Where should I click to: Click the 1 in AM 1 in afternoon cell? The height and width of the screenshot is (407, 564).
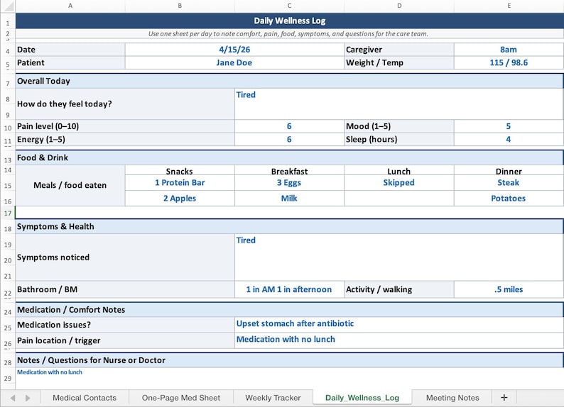click(289, 289)
